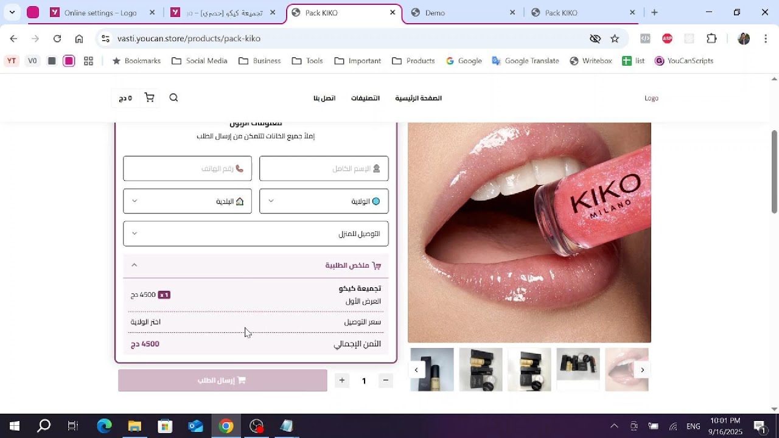Open the YouCanScripts bookmark
Image resolution: width=779 pixels, height=438 pixels.
(x=684, y=61)
